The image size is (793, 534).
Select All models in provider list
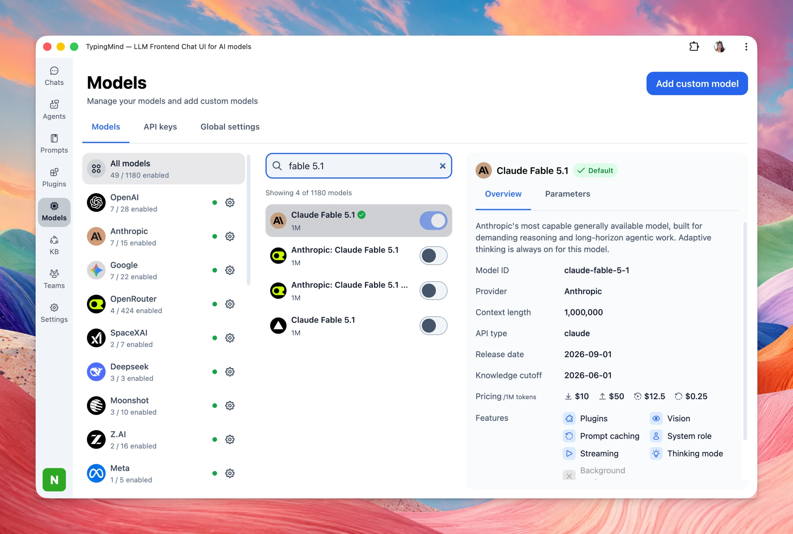(164, 169)
